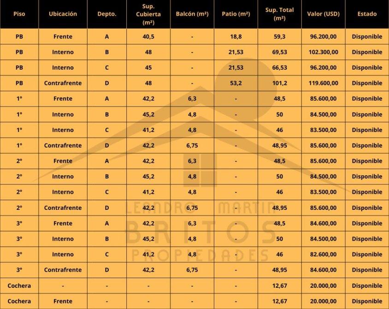Select the 82.600,00 price cell
Viewport: 389px width, 309px height.
tap(323, 254)
